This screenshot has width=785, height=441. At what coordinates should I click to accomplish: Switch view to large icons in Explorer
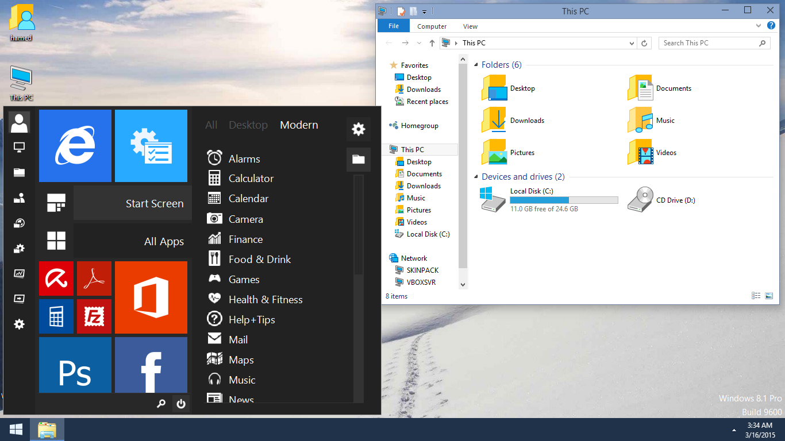click(x=769, y=296)
